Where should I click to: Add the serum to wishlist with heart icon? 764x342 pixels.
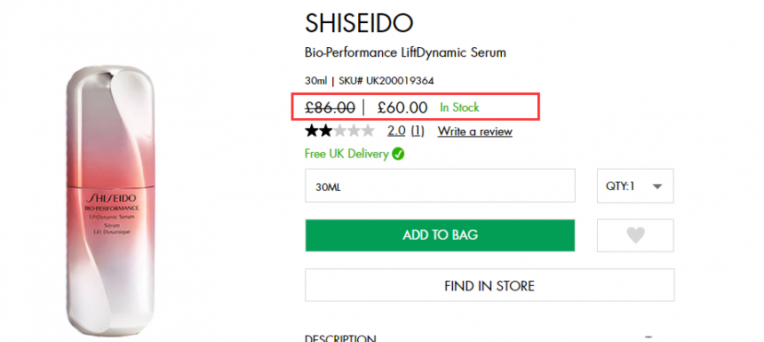click(635, 235)
